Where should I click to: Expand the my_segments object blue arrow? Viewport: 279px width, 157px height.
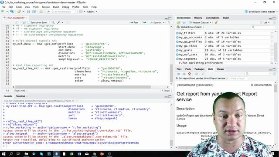177,59
